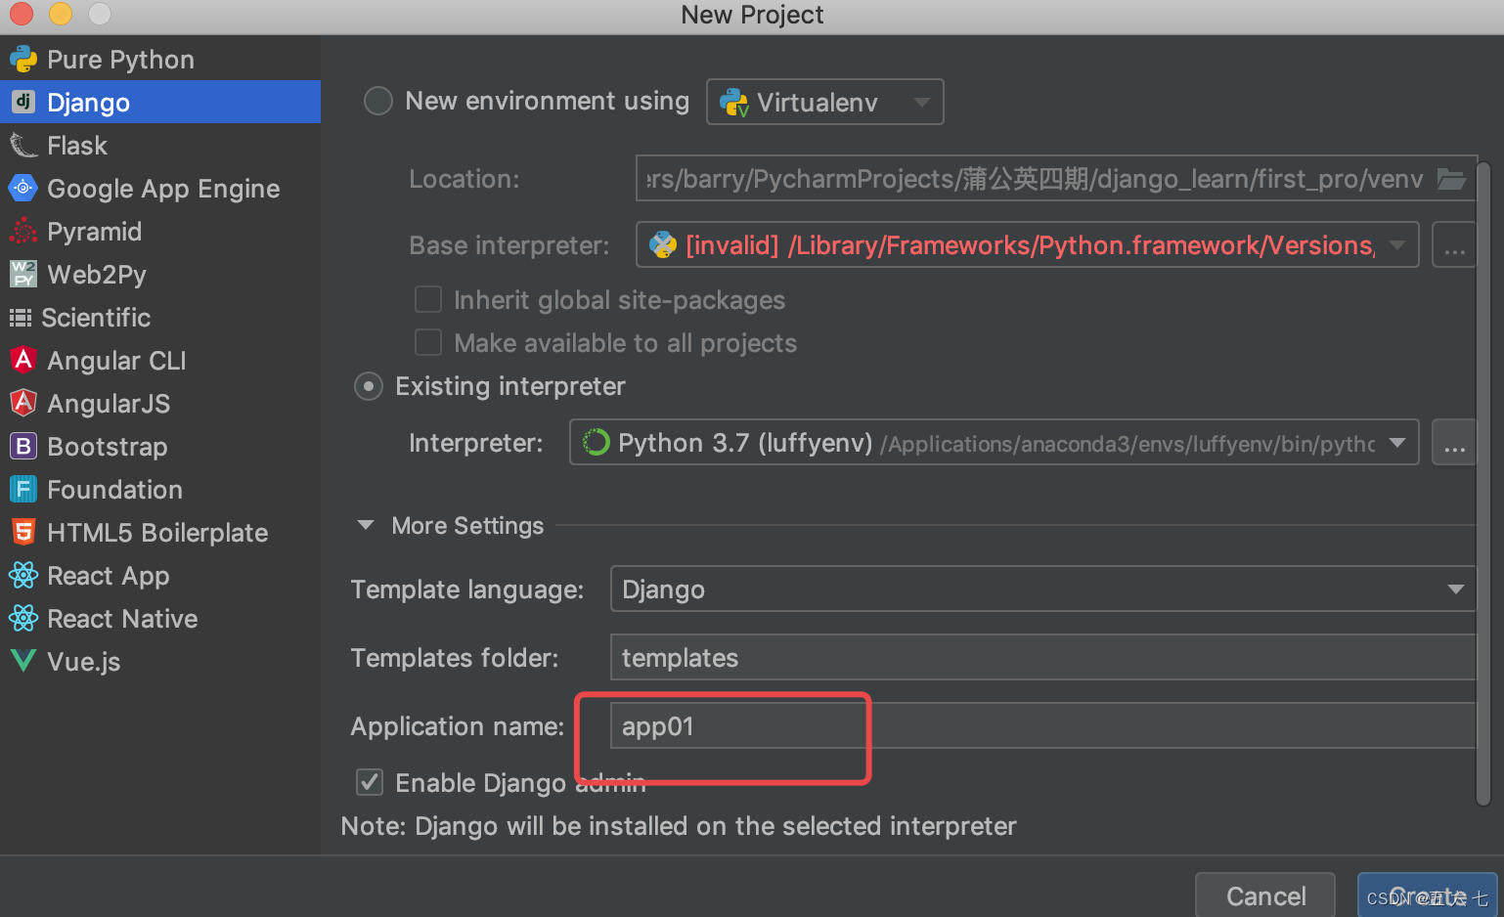Choose Bootstrap project type
This screenshot has height=917, width=1504.
point(160,446)
